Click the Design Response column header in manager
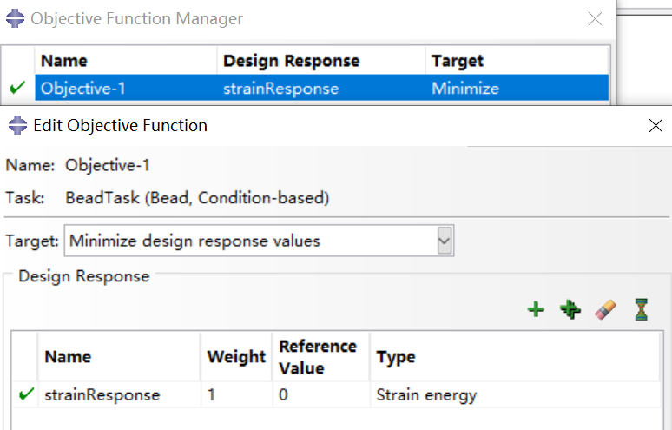 (291, 61)
